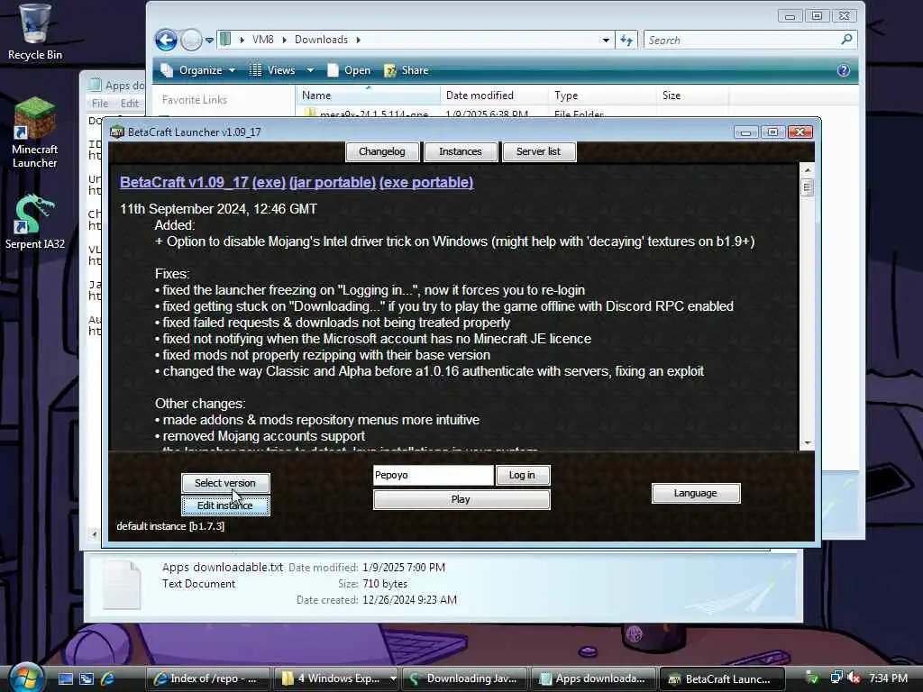Expand the arrow after the Downloads breadcrumb

point(358,40)
